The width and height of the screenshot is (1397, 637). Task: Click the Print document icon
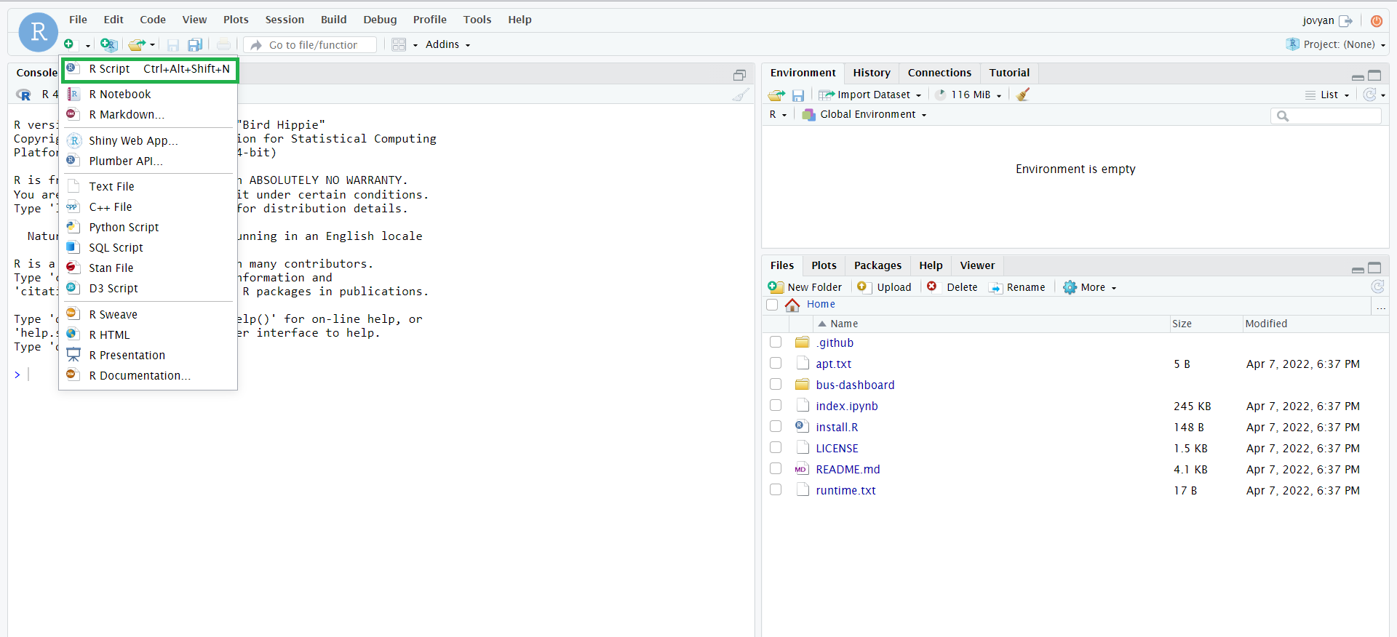tap(224, 45)
